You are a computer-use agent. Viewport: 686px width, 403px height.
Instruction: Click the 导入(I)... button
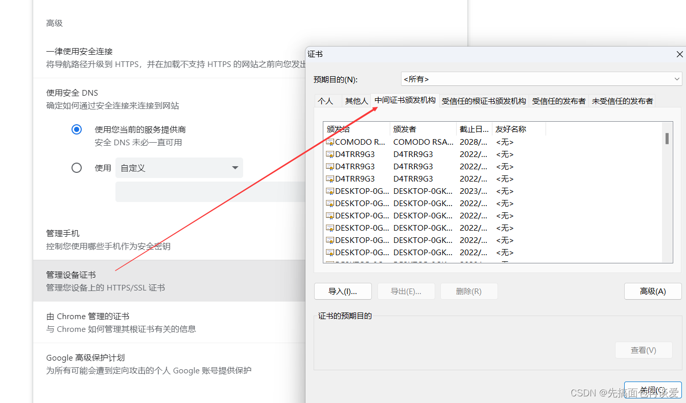pos(343,292)
